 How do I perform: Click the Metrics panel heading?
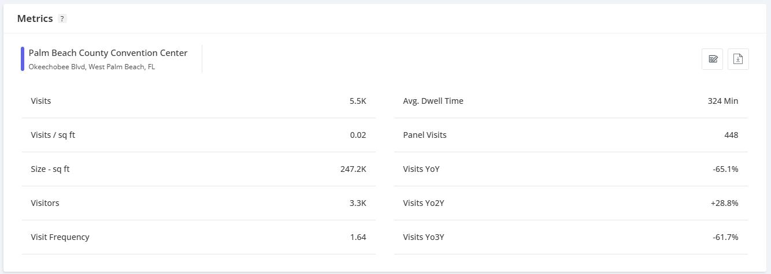(35, 18)
